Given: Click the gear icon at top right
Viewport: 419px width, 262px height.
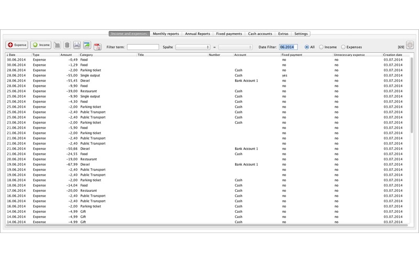Looking at the screenshot, I should coord(410,45).
